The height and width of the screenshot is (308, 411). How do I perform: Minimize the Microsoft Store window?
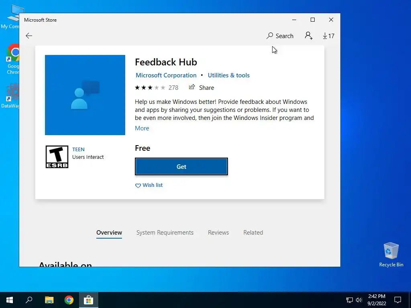[x=294, y=20]
